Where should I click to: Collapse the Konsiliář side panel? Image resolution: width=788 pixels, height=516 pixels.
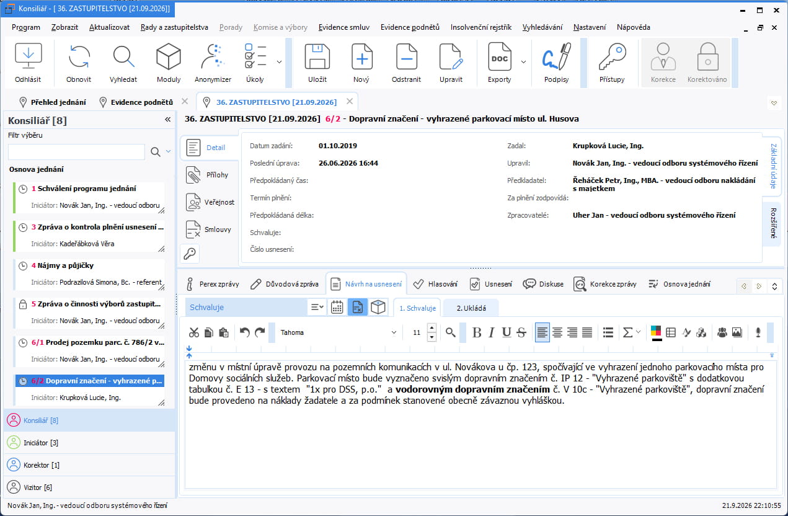click(x=167, y=120)
